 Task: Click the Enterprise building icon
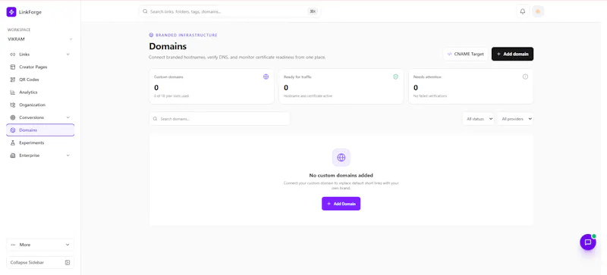13,155
